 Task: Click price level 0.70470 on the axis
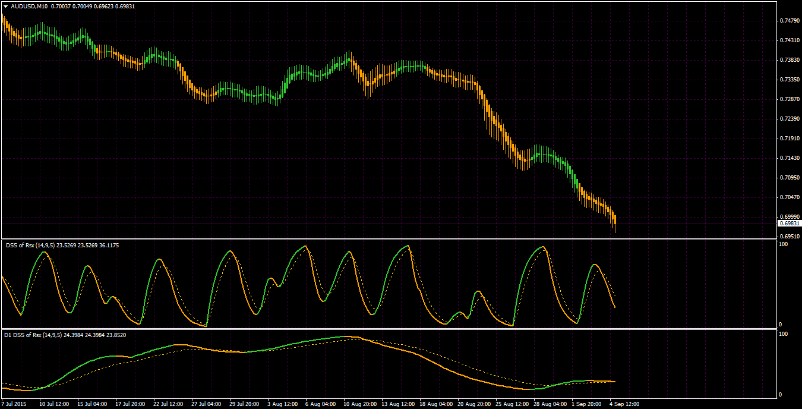(789, 197)
